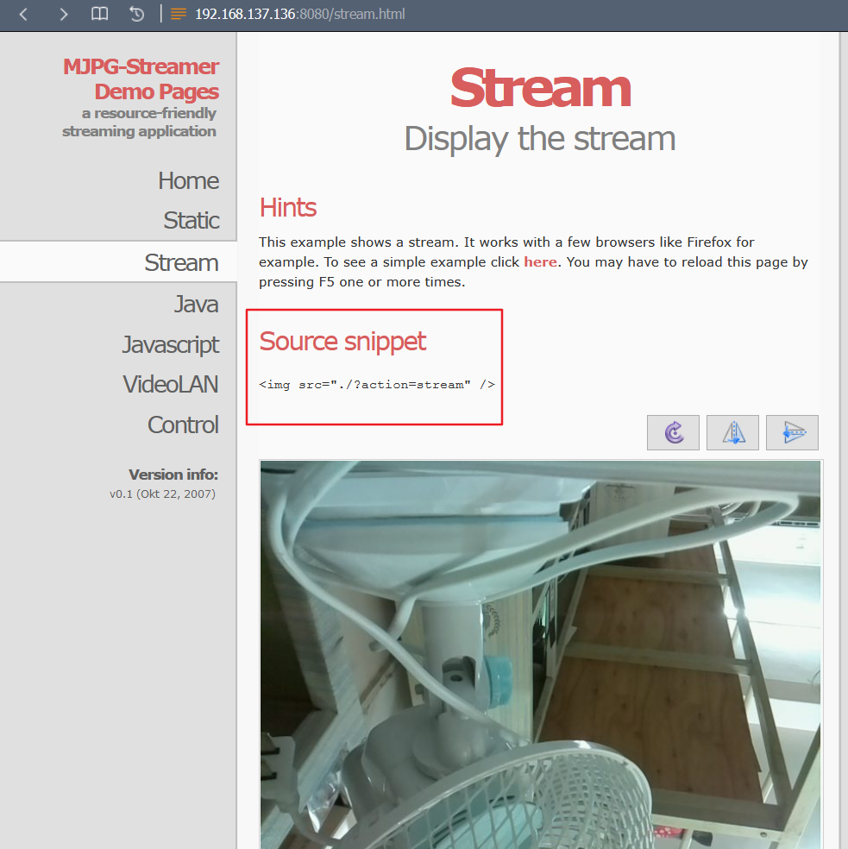Click the address bar URL
Screen dimensions: 848x849
coord(299,14)
